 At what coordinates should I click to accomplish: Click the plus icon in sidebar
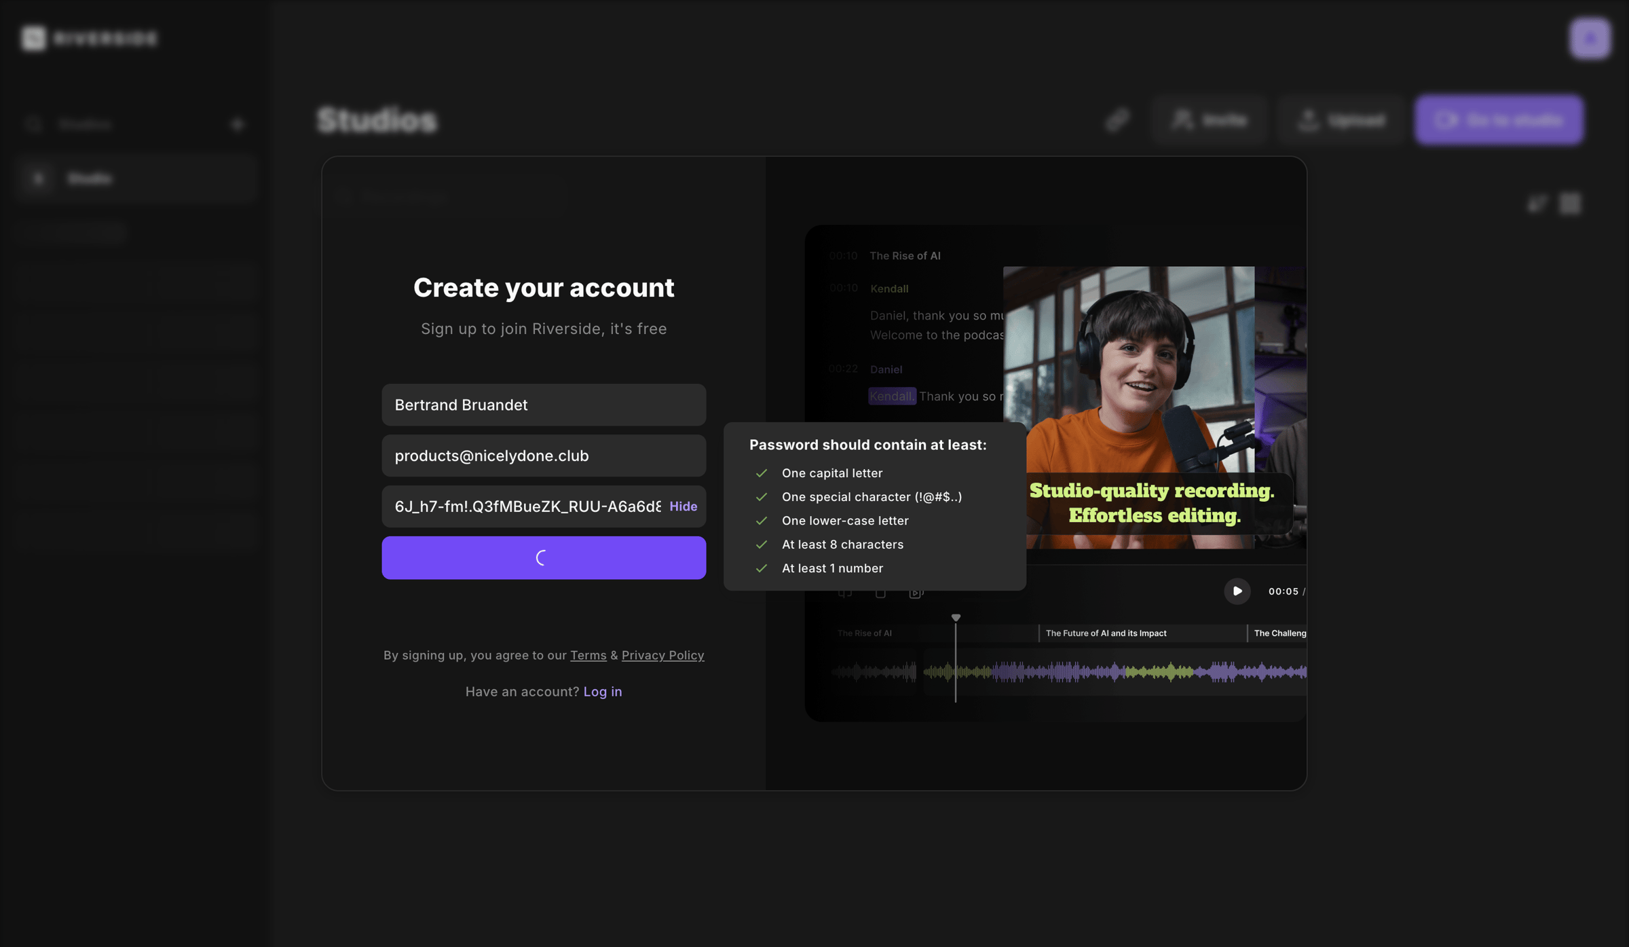click(x=238, y=124)
